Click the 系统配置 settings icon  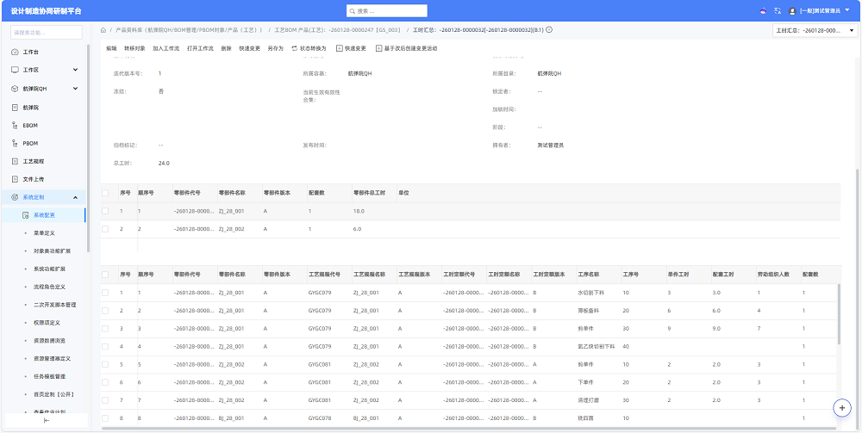pos(25,215)
